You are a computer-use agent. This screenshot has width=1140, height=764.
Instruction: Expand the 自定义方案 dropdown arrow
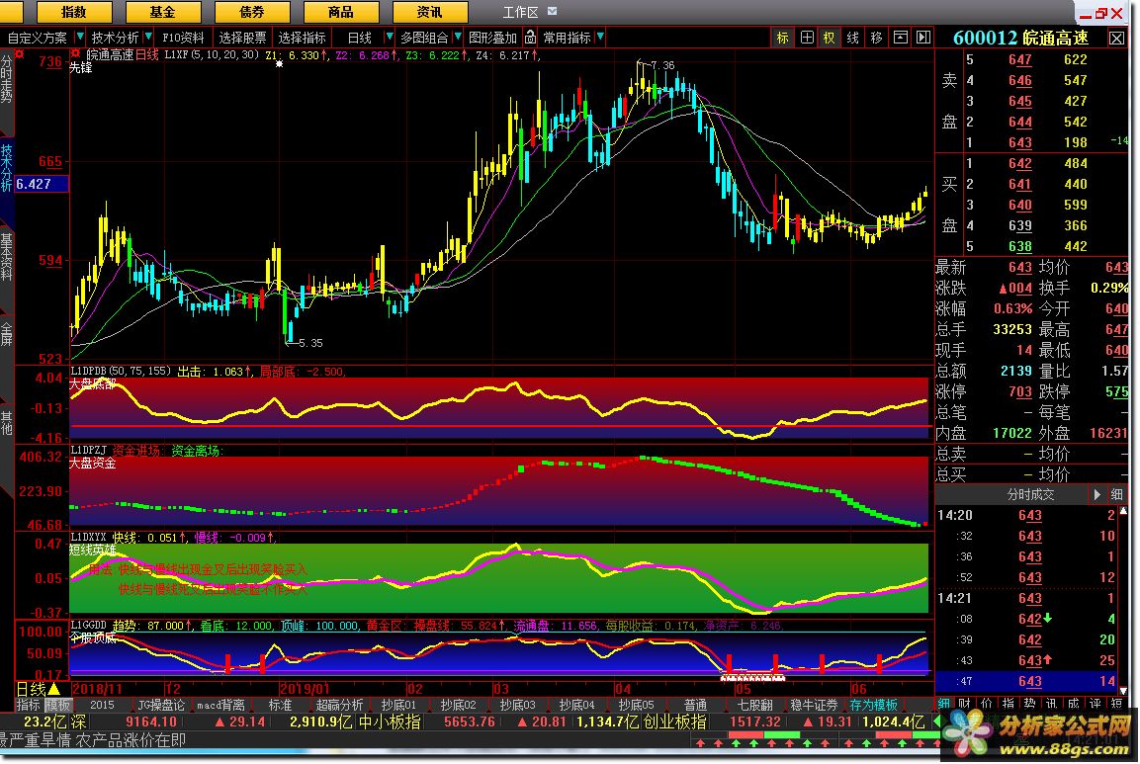tap(79, 37)
